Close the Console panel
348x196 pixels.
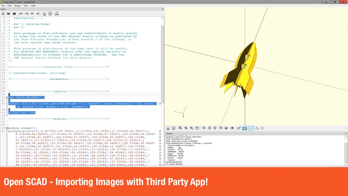pos(346,133)
